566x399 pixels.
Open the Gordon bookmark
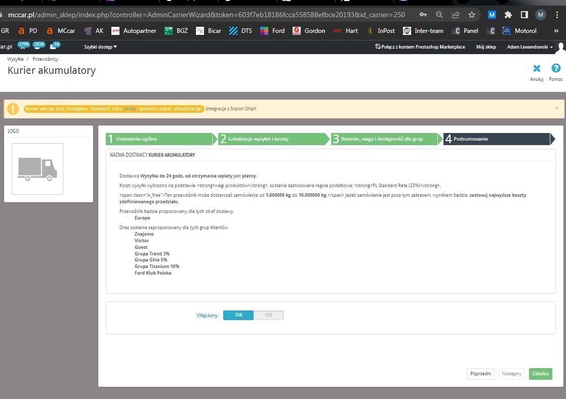coord(309,31)
